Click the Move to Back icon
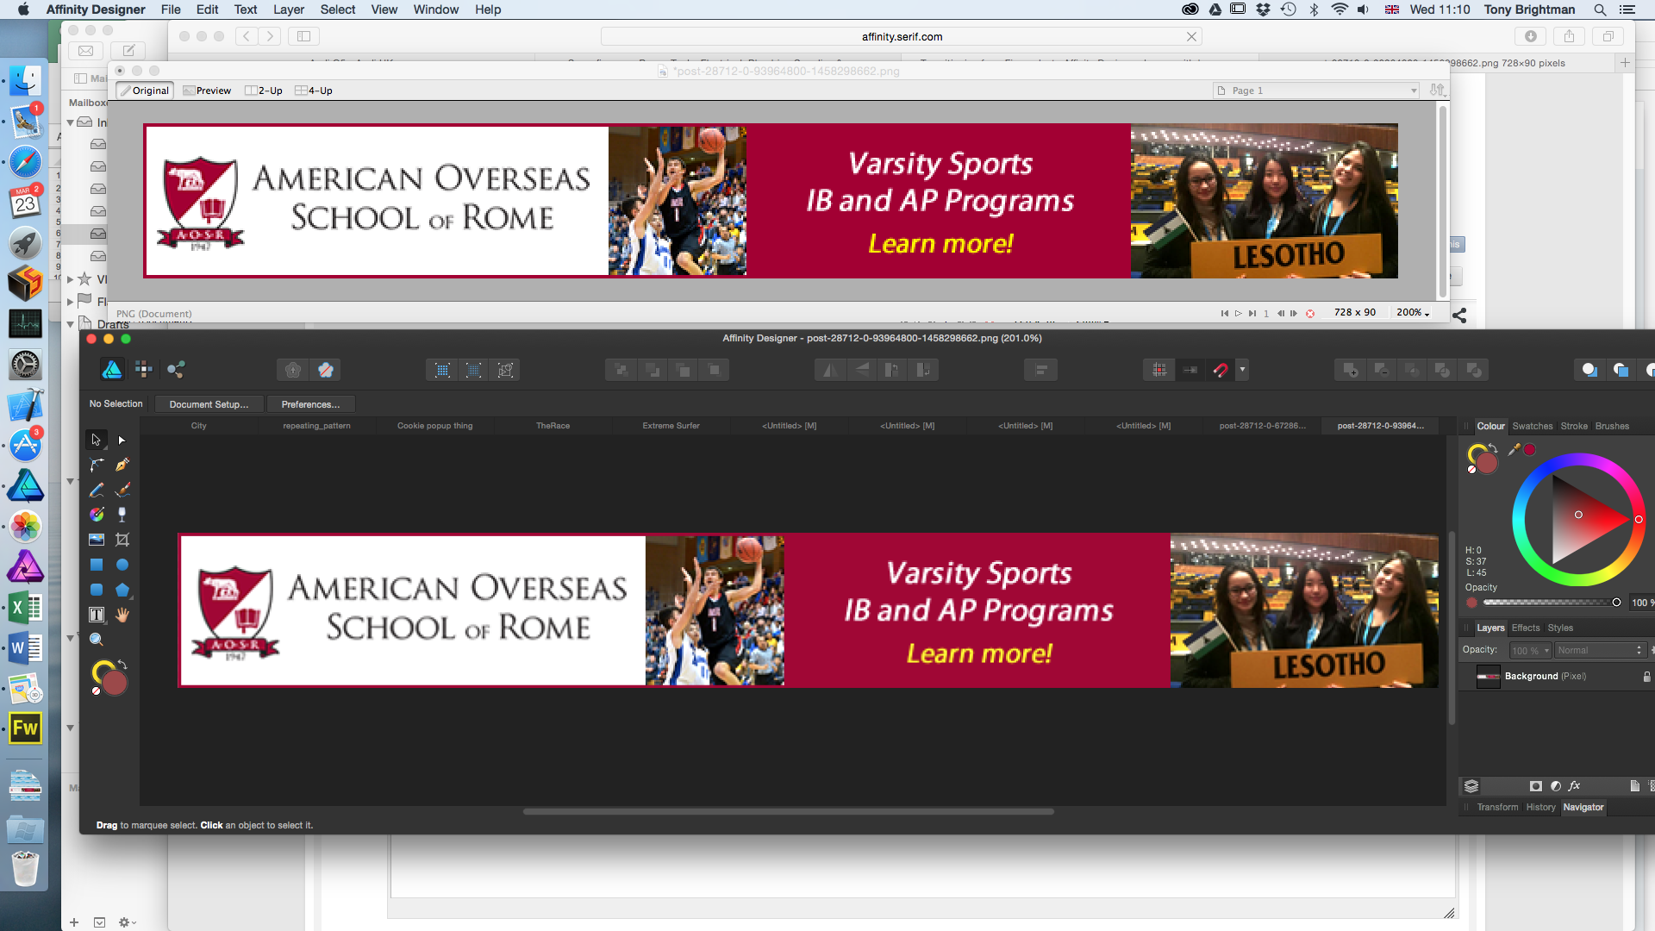The image size is (1655, 931). coord(621,370)
